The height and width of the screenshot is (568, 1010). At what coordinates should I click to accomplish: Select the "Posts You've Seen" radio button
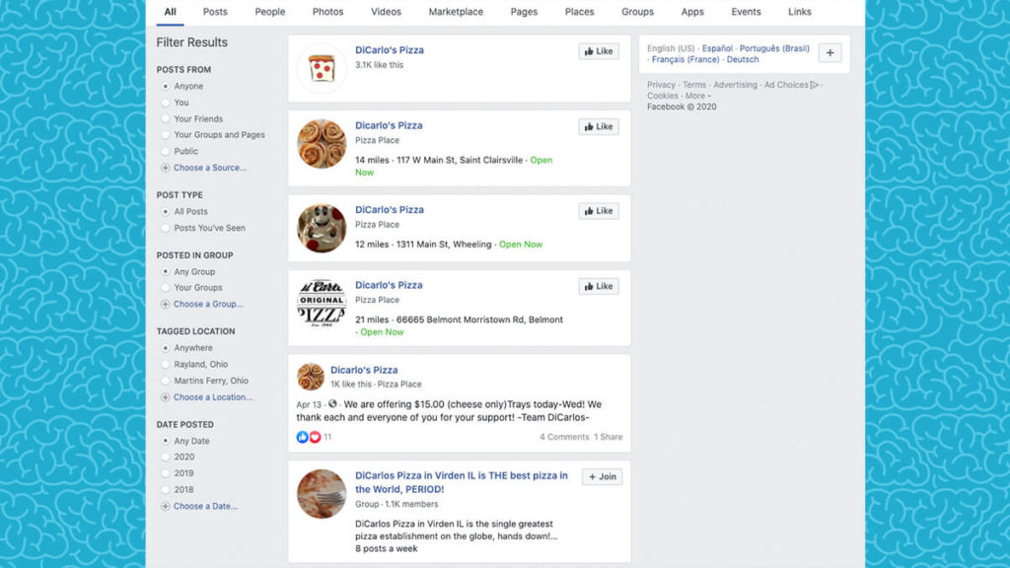(166, 229)
